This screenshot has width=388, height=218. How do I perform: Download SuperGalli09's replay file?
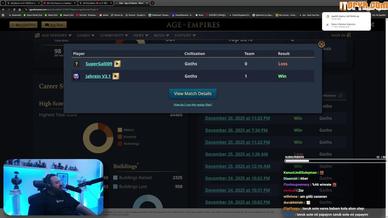click(x=117, y=64)
